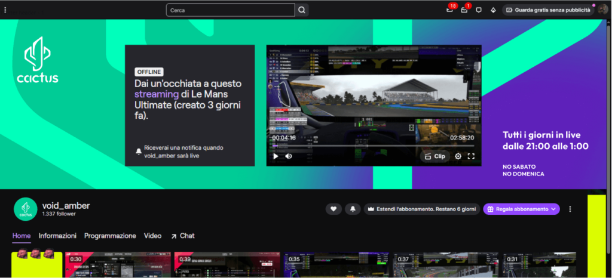Screen dimensions: 612x278
Task: Toggle channel notifications bell button
Action: pyautogui.click(x=353, y=209)
